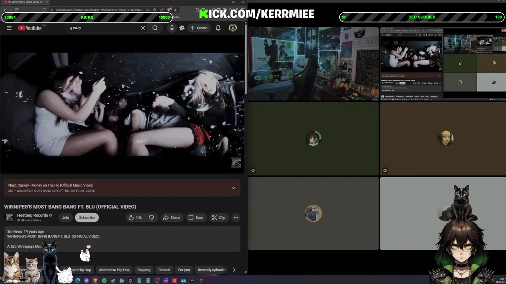Open a new browser tab
Viewport: 506px width, 284px height.
click(x=54, y=2)
